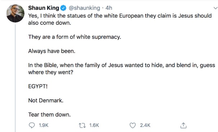Expand the tweet options chevron
The image size is (218, 132).
215,8
